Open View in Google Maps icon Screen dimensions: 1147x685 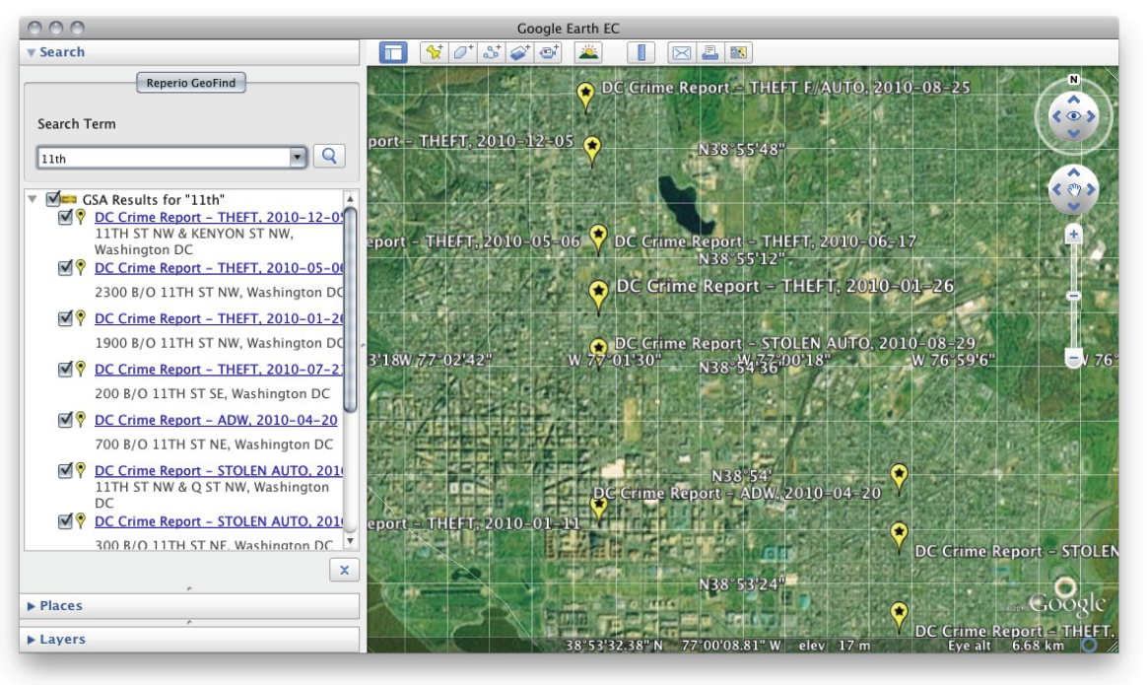(739, 52)
